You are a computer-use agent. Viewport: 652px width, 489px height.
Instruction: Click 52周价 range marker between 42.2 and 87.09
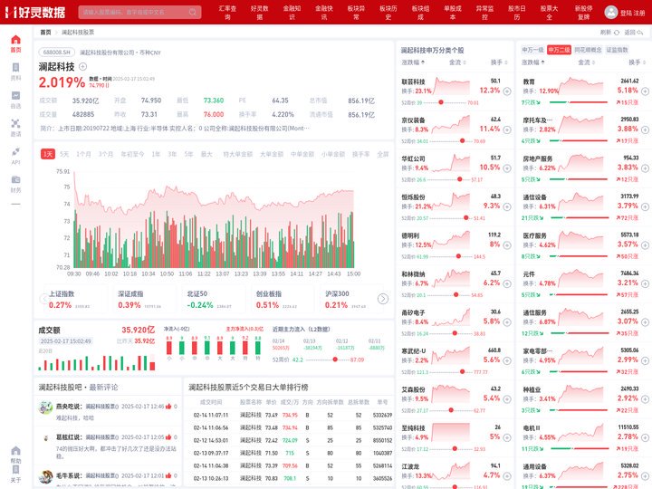tap(335, 360)
